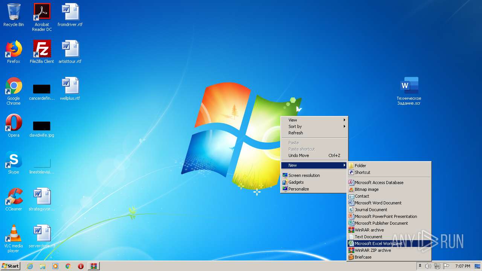Select CCleaner desktop shortcut

point(14,199)
